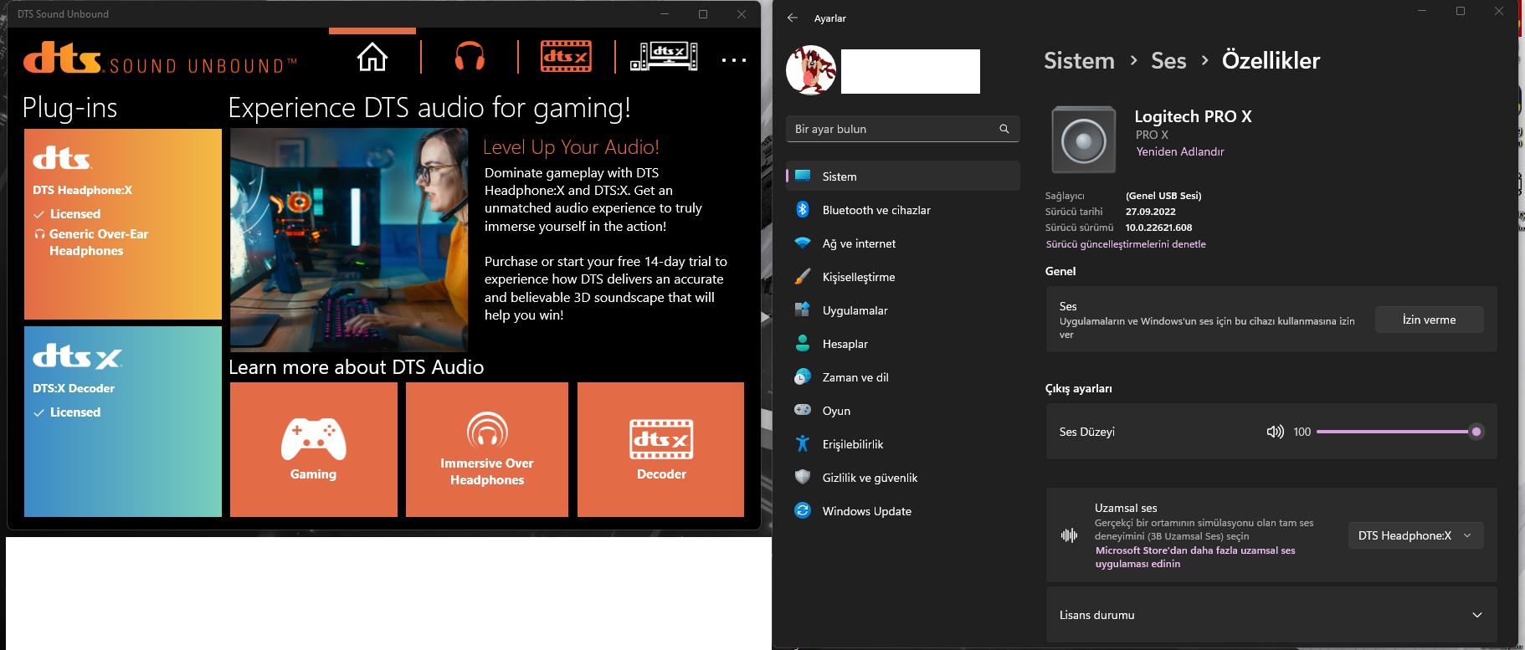This screenshot has height=650, width=1525.
Task: Open Ağ ve internet settings
Action: [902, 243]
